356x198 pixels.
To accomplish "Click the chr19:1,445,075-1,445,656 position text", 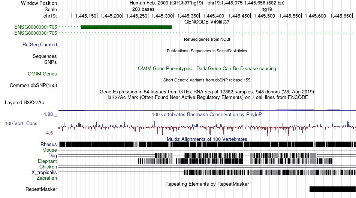I will point(246,3).
